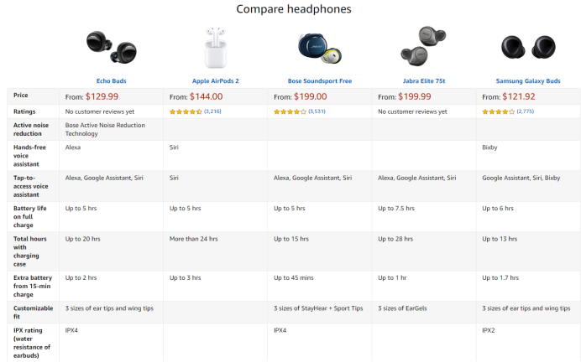Click the Echo Buds product image
Image resolution: width=581 pixels, height=362 pixels.
click(x=111, y=45)
